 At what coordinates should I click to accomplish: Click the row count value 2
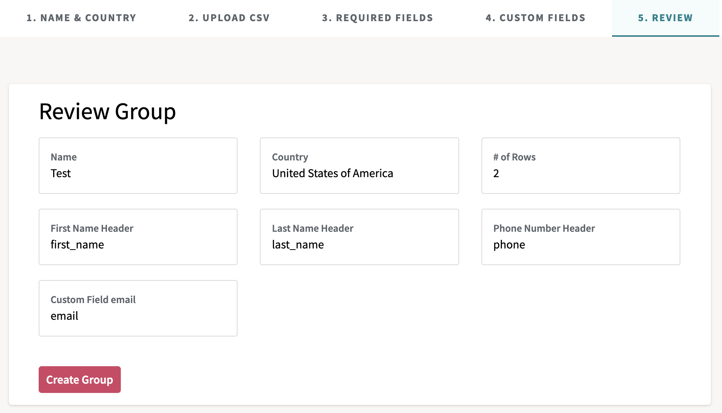(496, 173)
